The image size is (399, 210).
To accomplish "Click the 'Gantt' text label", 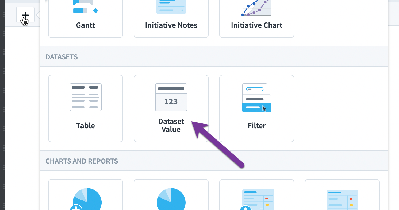I will coord(86,25).
